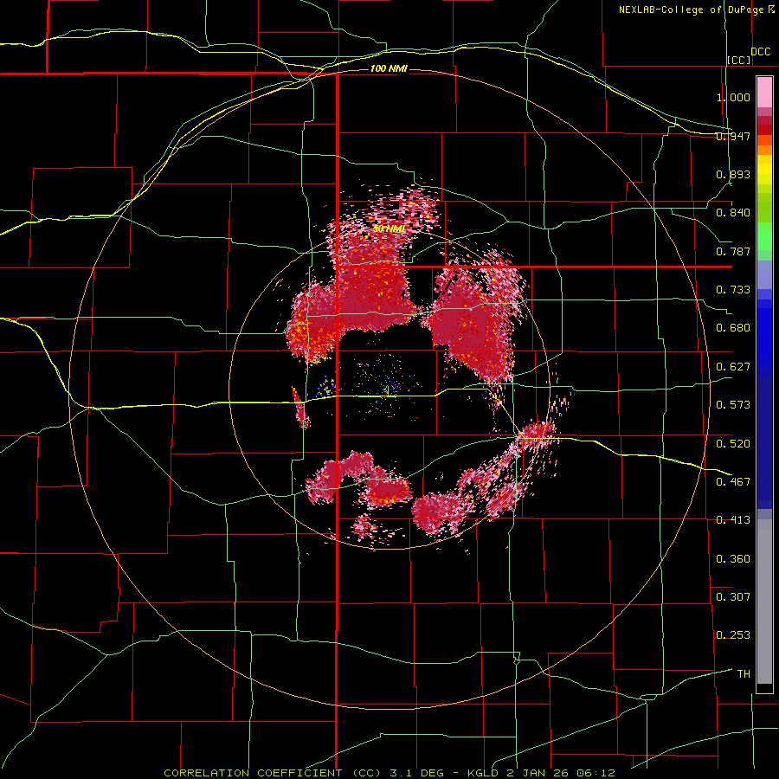Viewport: 779px width, 779px height.
Task: Click the 100 NMI range ring label
Action: tap(389, 68)
